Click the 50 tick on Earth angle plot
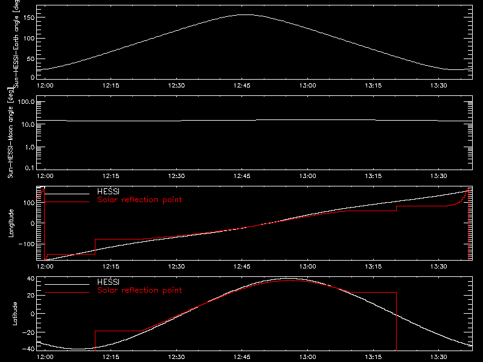 click(31, 59)
